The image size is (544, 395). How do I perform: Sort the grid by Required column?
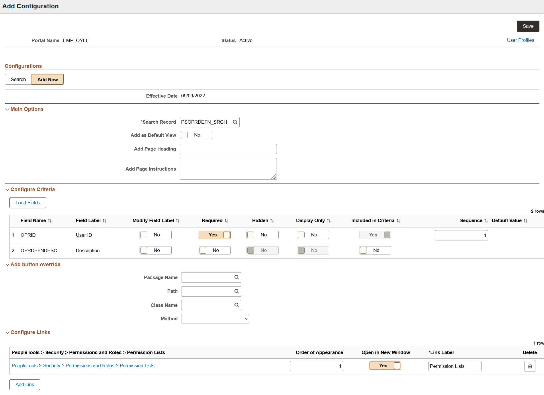(226, 220)
